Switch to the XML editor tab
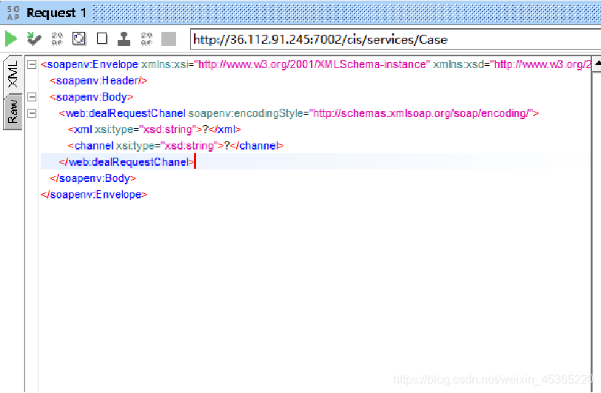The height and width of the screenshot is (393, 601). click(x=13, y=74)
